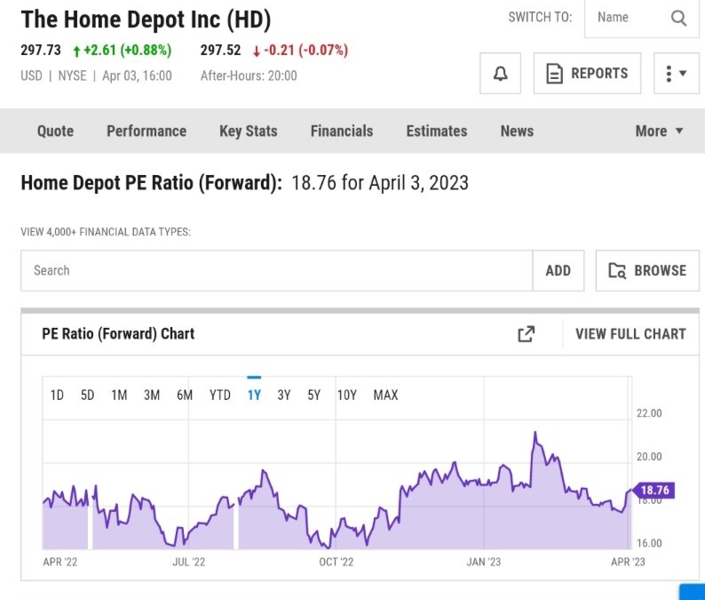
Task: Click the 18.76 current value marker
Action: [654, 490]
